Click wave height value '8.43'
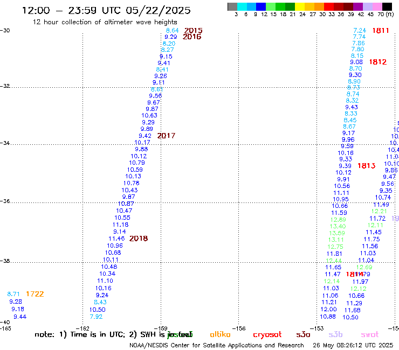The height and width of the screenshot is (350, 399). (100, 302)
